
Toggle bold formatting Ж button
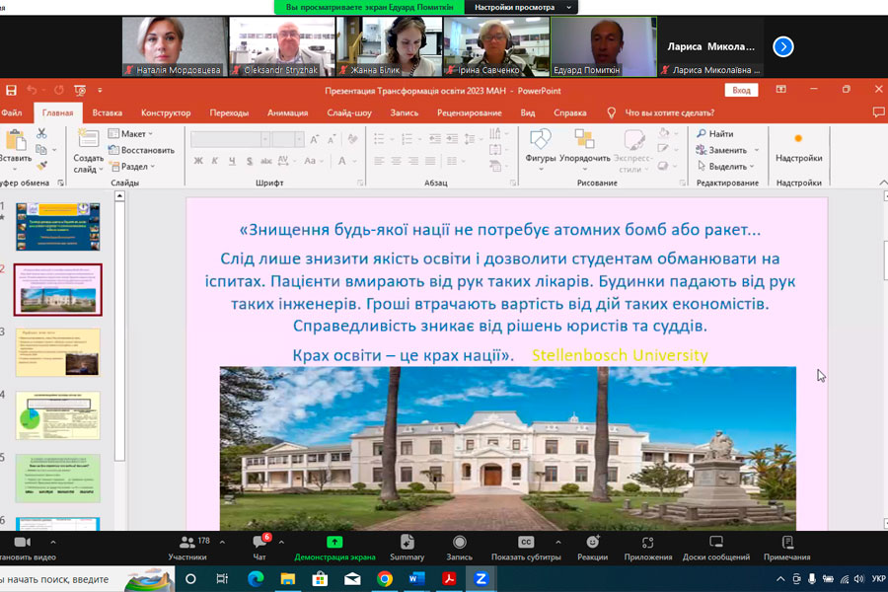pos(198,161)
